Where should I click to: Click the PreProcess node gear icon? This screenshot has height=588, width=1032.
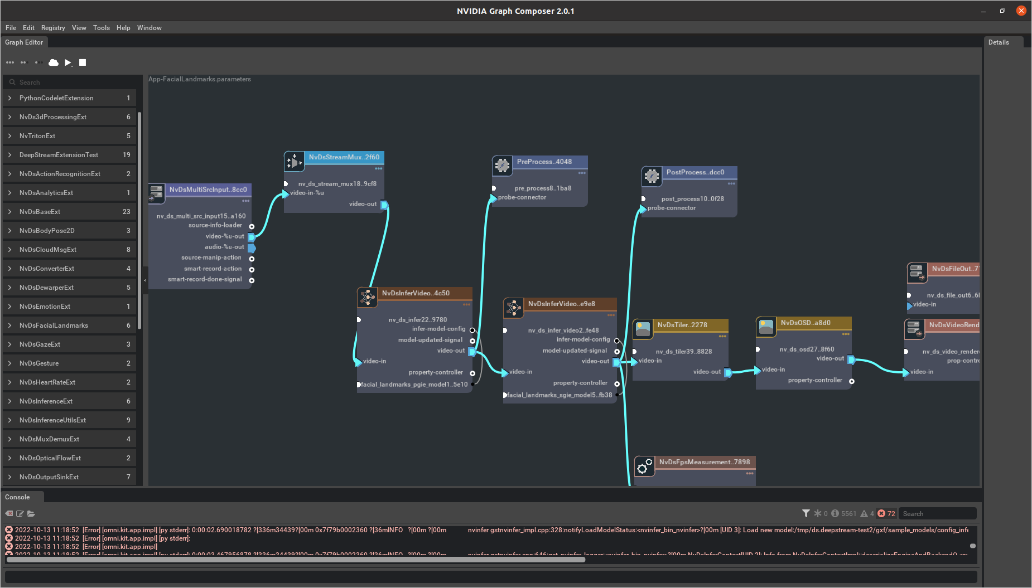(x=502, y=166)
